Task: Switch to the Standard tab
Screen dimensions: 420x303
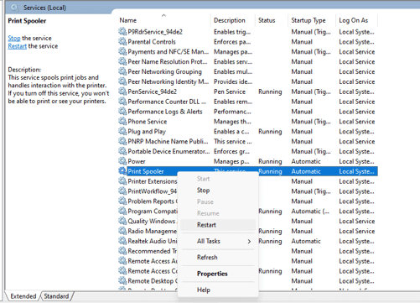Action: (56, 296)
